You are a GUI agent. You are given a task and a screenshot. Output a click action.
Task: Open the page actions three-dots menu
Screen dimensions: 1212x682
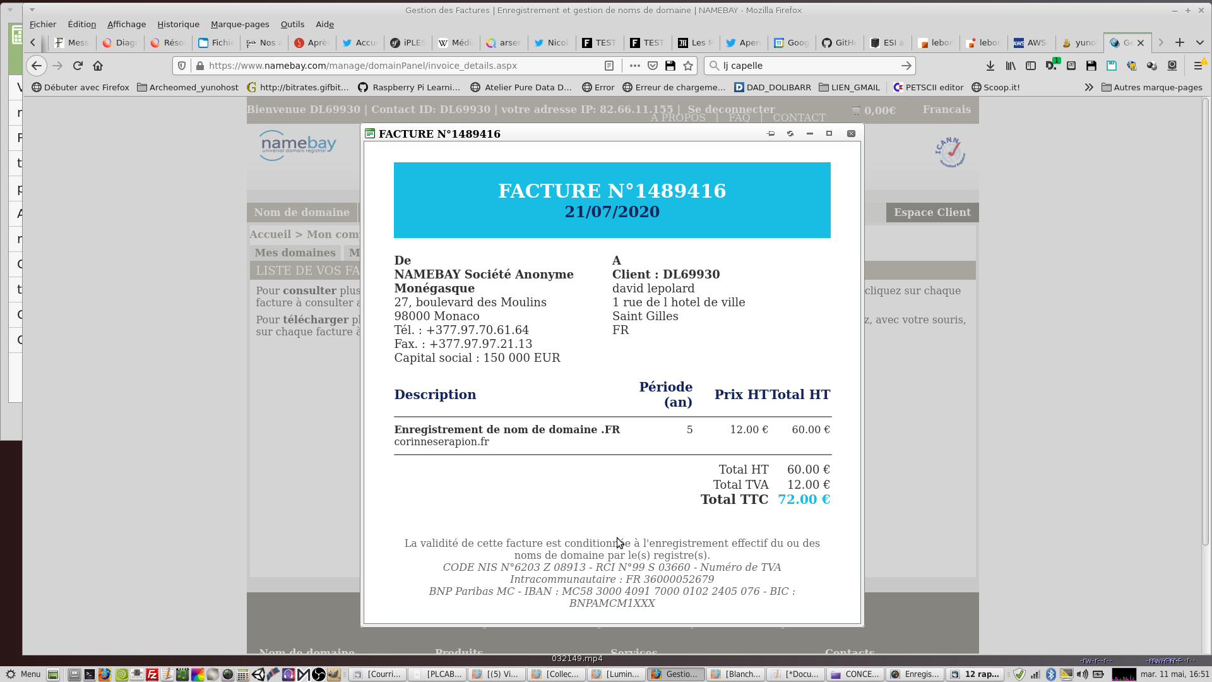click(634, 66)
